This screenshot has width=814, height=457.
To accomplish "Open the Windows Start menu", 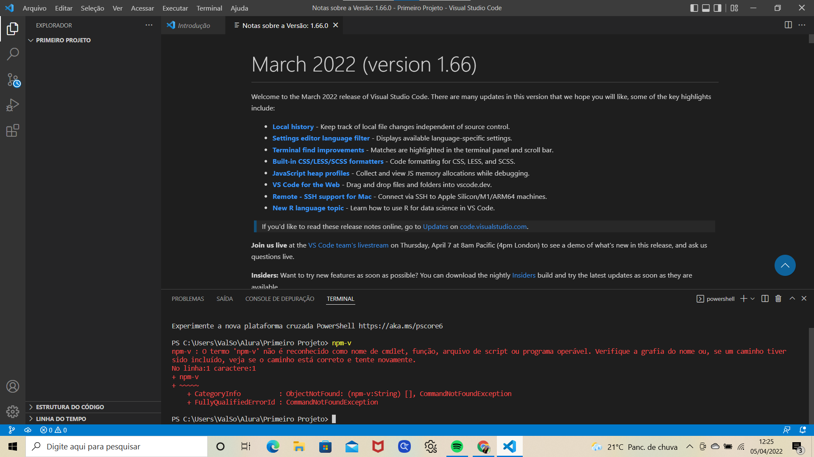I will click(x=13, y=446).
